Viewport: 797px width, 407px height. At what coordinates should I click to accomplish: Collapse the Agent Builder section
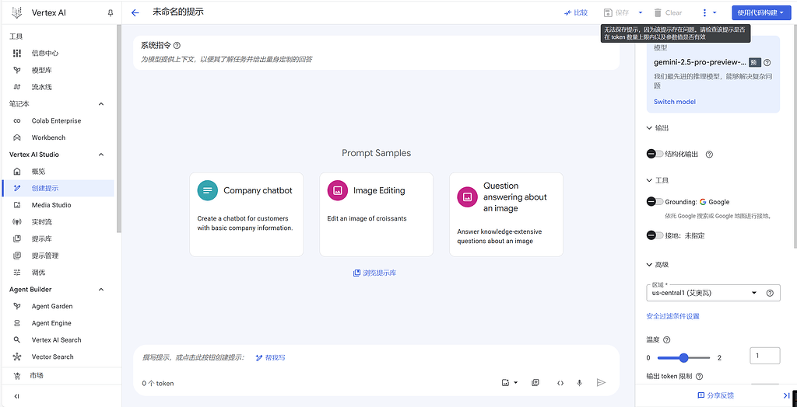coord(100,289)
